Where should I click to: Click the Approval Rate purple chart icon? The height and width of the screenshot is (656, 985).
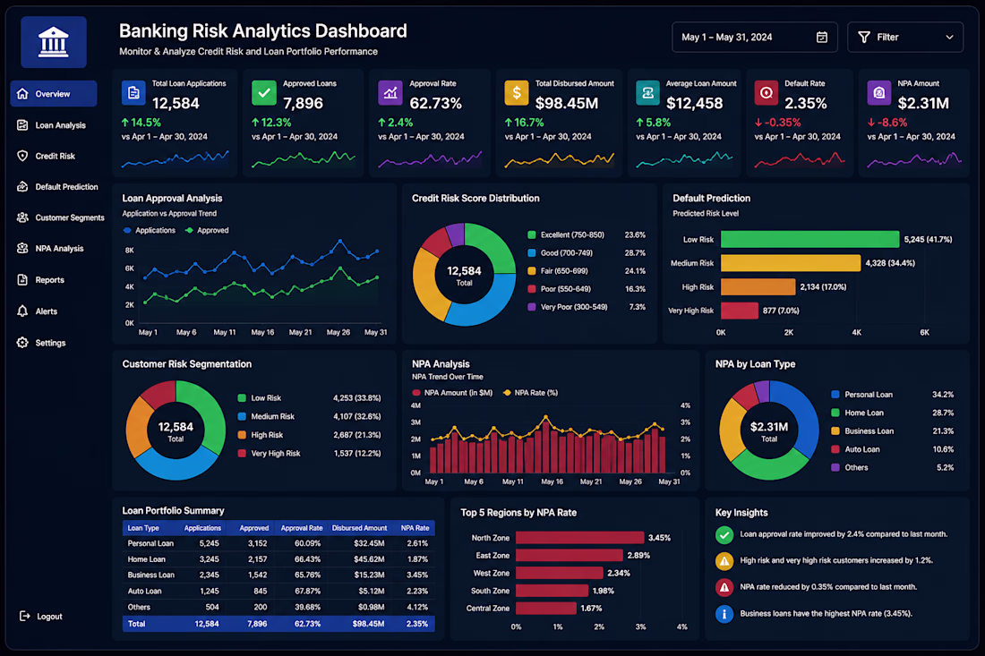390,93
